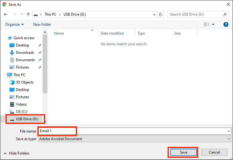Click the Up one level arrow

[28, 14]
